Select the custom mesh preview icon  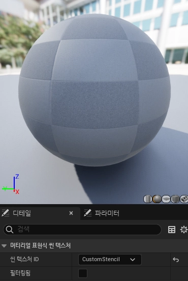(x=184, y=199)
